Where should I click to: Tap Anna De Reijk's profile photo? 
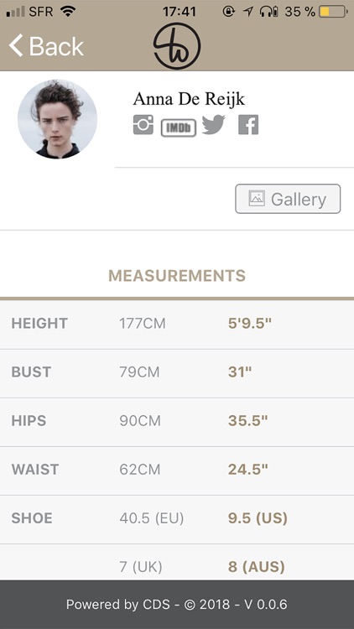pyautogui.click(x=57, y=119)
